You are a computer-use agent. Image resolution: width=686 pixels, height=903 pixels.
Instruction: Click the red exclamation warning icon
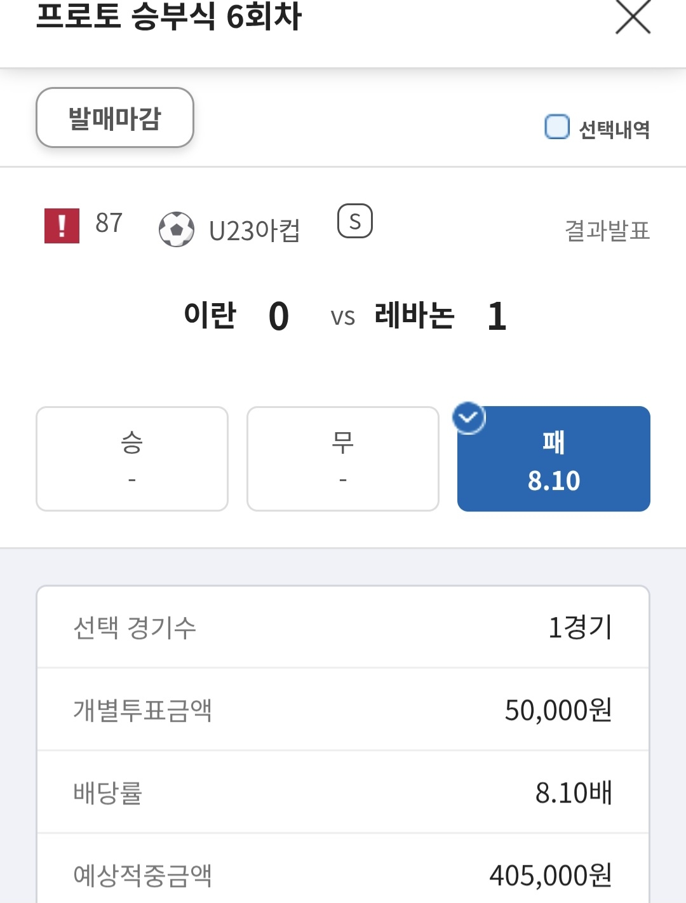(x=62, y=226)
